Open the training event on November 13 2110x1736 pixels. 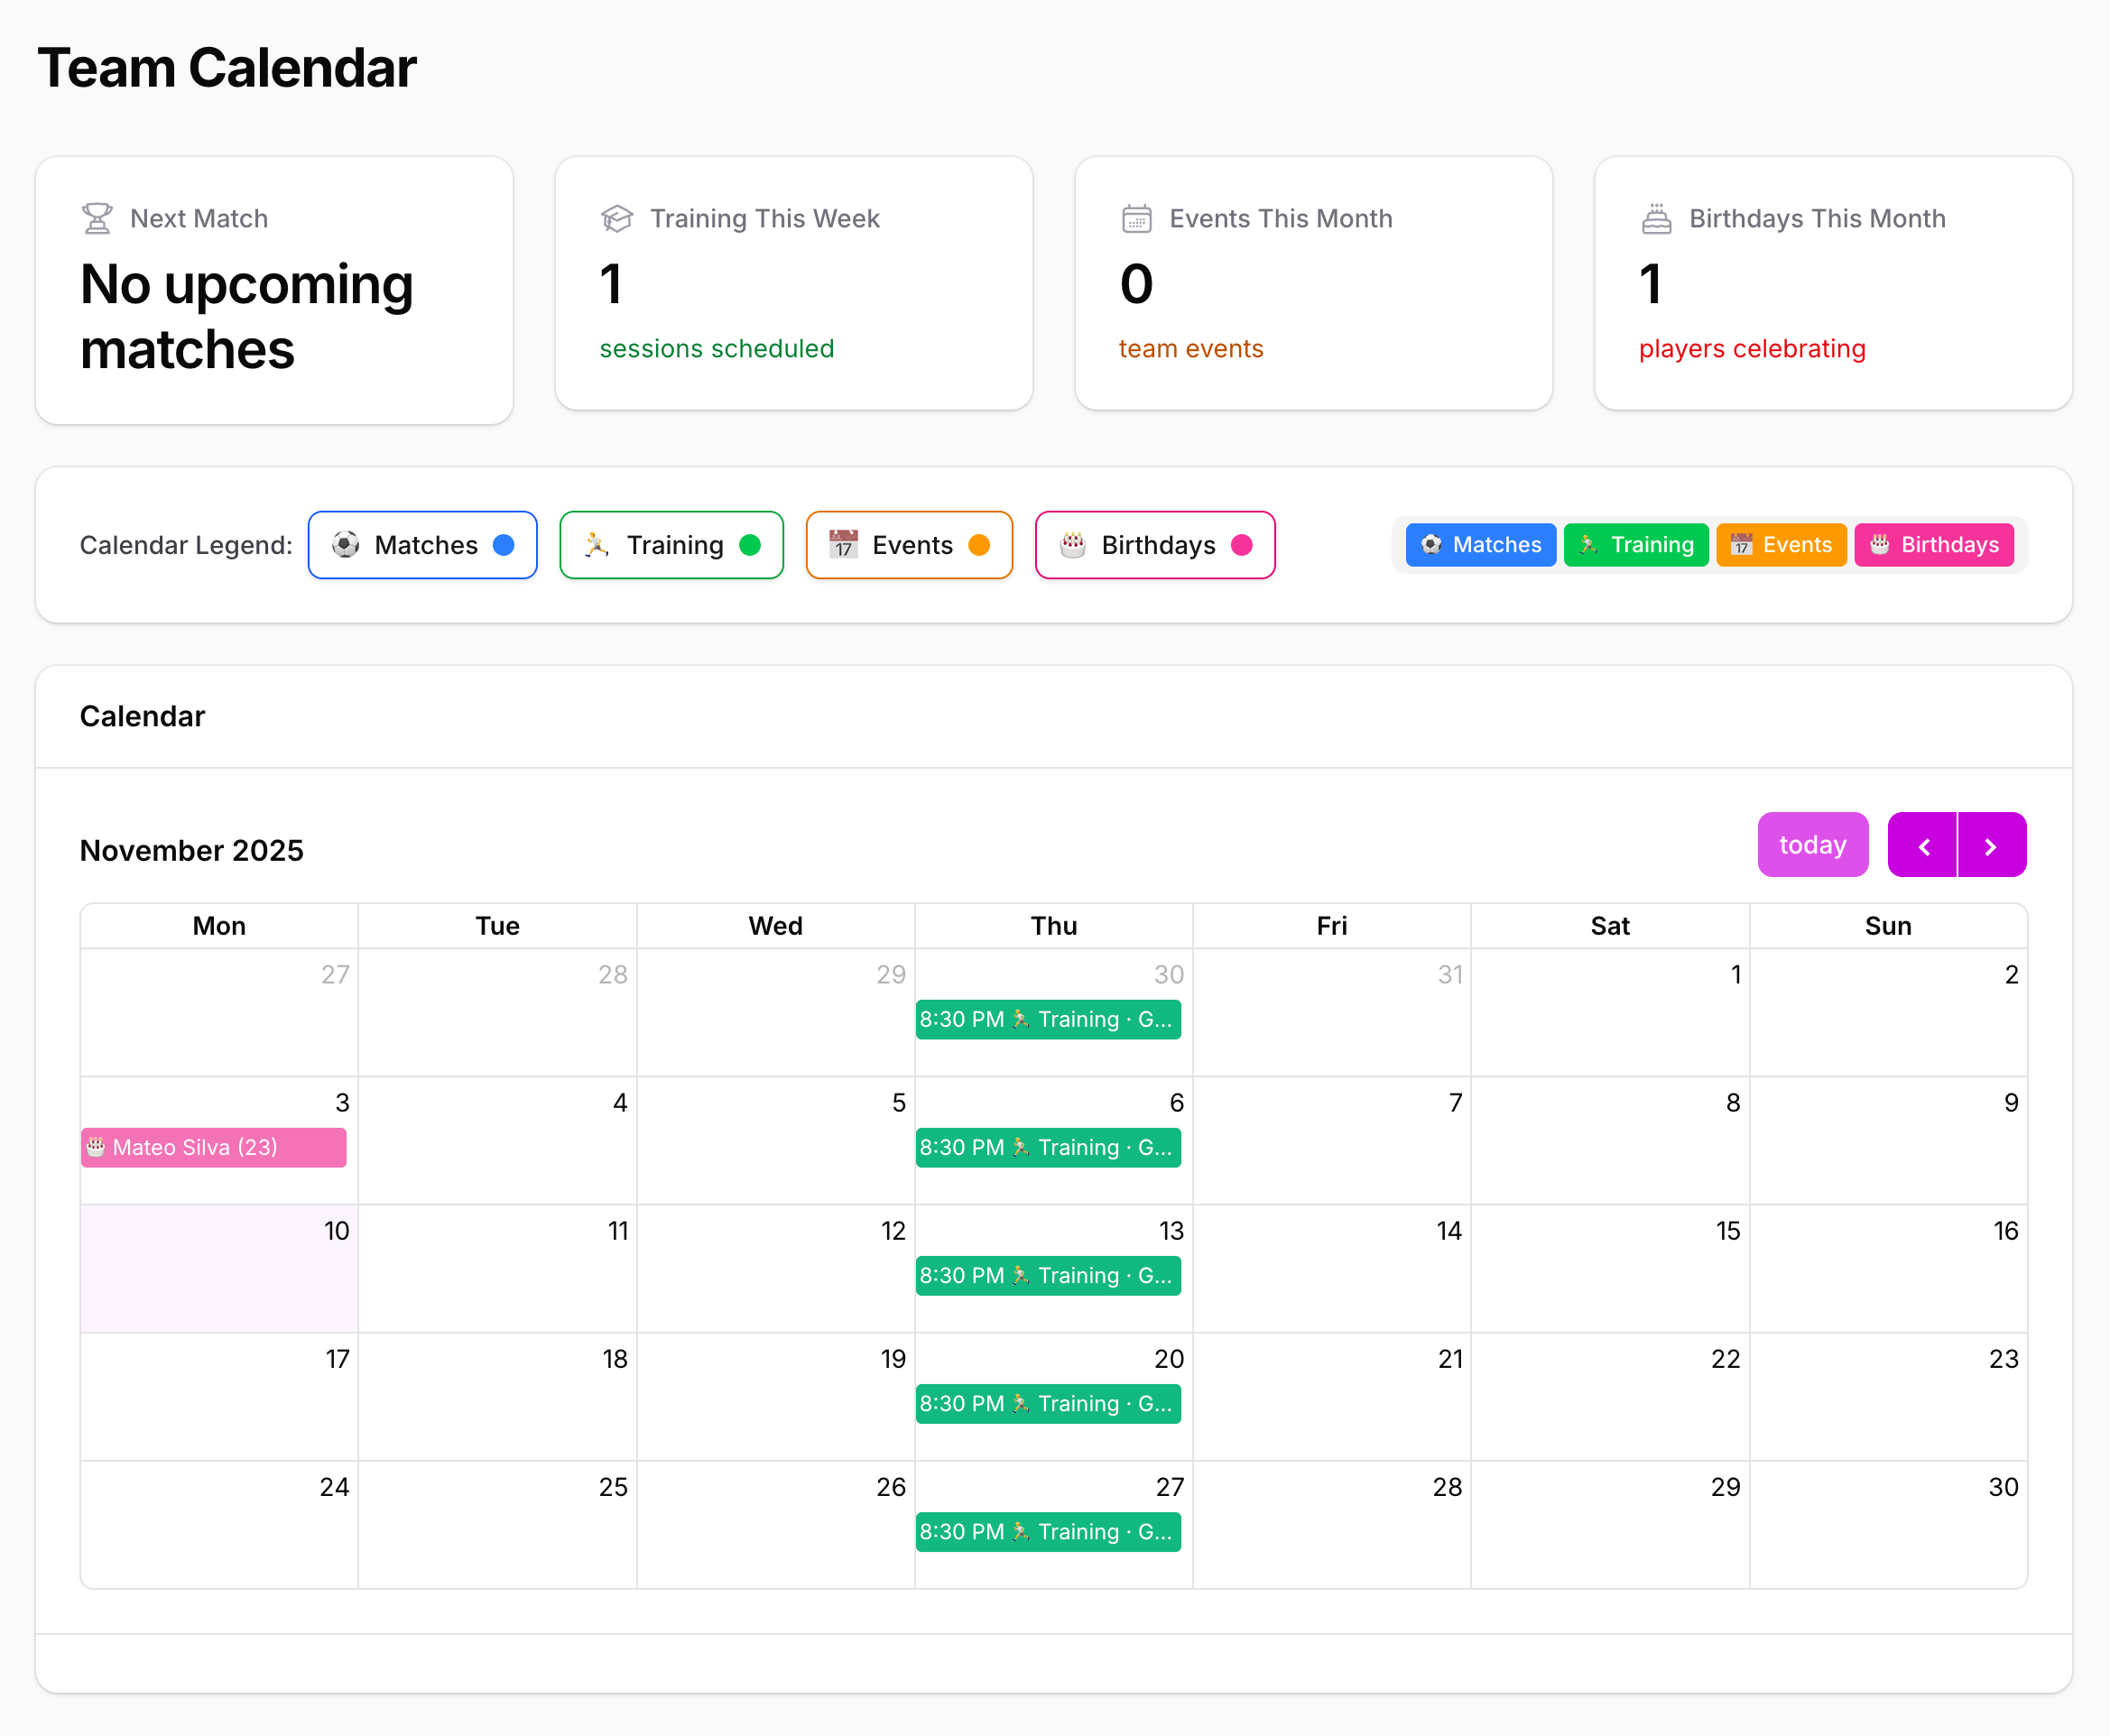click(x=1047, y=1276)
